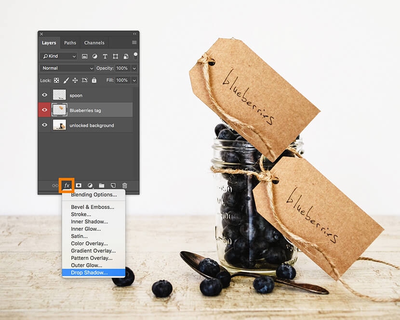Delete layer with the trash icon

pos(124,185)
